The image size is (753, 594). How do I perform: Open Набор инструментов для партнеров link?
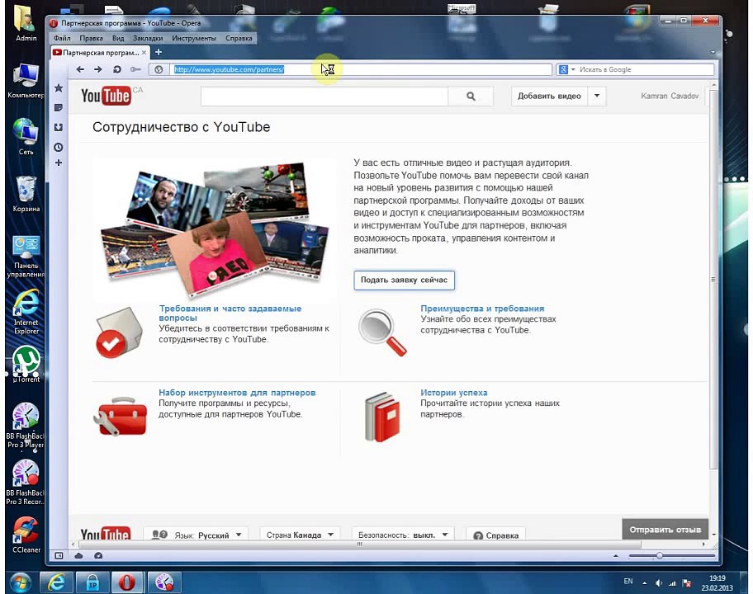point(237,393)
